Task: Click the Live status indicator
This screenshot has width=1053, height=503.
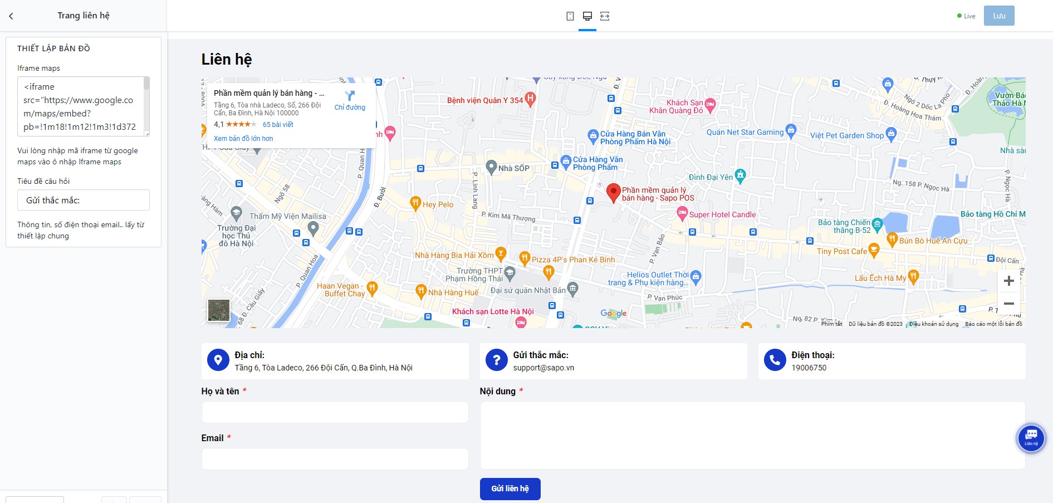Action: (x=966, y=16)
